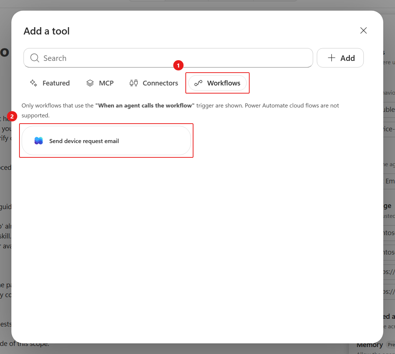Click the MCP layers icon
The width and height of the screenshot is (395, 354).
coord(90,83)
